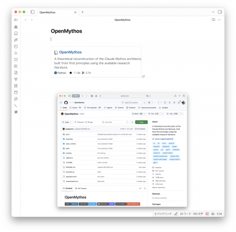Click the blue Python language dot

[55, 73]
